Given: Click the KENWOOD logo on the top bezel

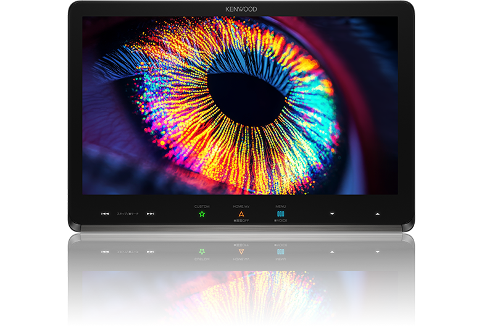Looking at the screenshot, I should (241, 9).
